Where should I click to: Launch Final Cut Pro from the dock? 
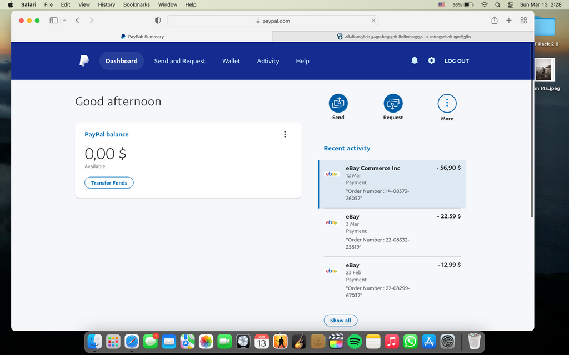[x=336, y=341]
